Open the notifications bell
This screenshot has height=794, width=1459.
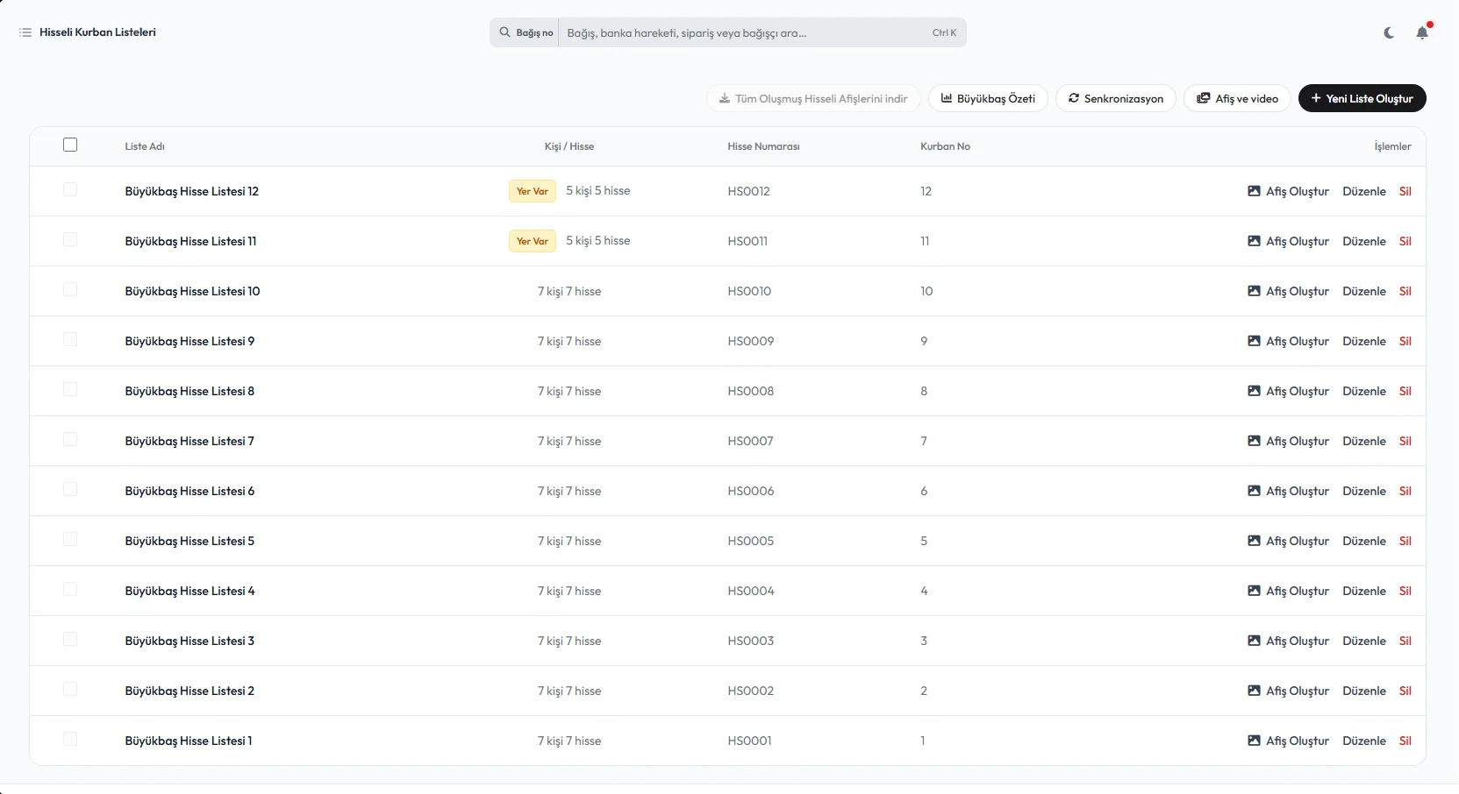click(1422, 32)
